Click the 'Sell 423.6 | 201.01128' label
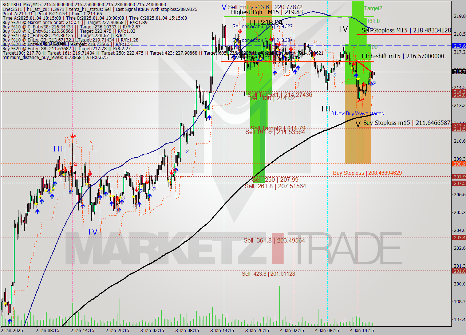466x335 pixels. click(x=268, y=274)
